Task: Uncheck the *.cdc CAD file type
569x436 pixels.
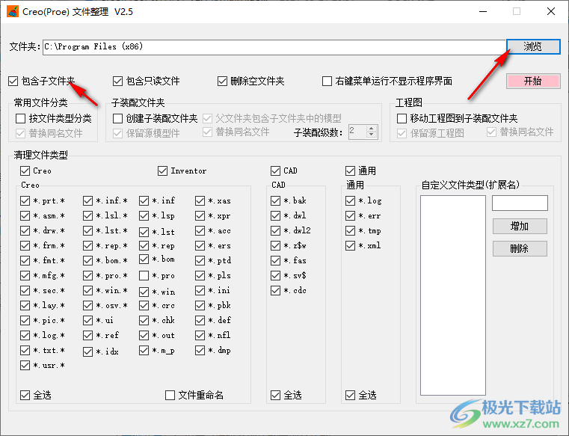Action: pos(275,290)
